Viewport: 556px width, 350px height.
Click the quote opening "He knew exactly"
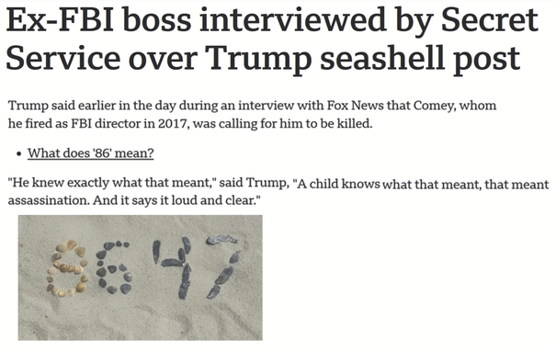(x=59, y=183)
